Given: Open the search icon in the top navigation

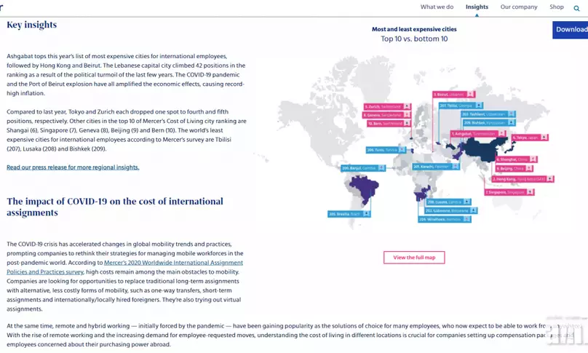Looking at the screenshot, I should [576, 8].
